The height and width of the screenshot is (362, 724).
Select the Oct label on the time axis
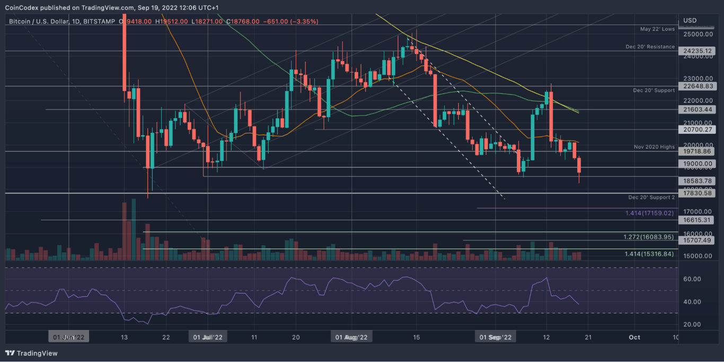[634, 337]
